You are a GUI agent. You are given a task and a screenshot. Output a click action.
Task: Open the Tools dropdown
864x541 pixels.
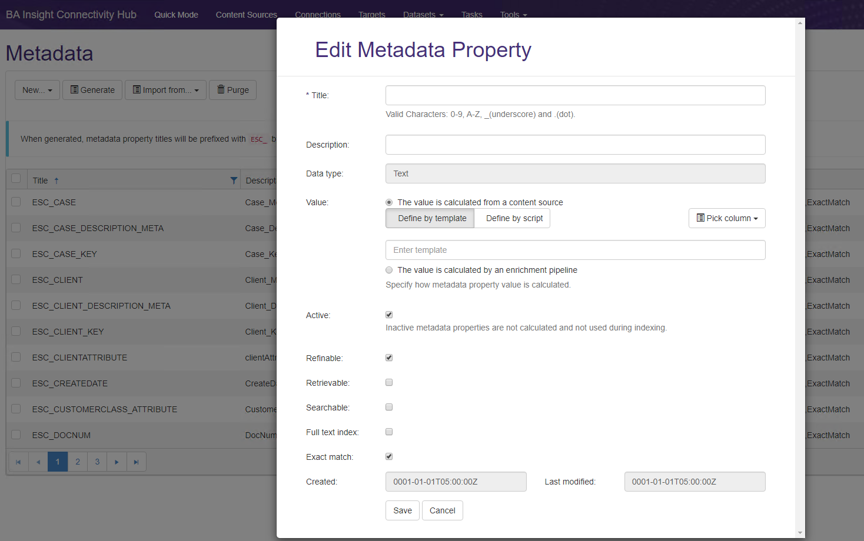coord(513,14)
